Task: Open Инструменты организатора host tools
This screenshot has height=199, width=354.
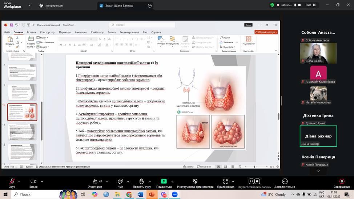Action: [x=195, y=181]
